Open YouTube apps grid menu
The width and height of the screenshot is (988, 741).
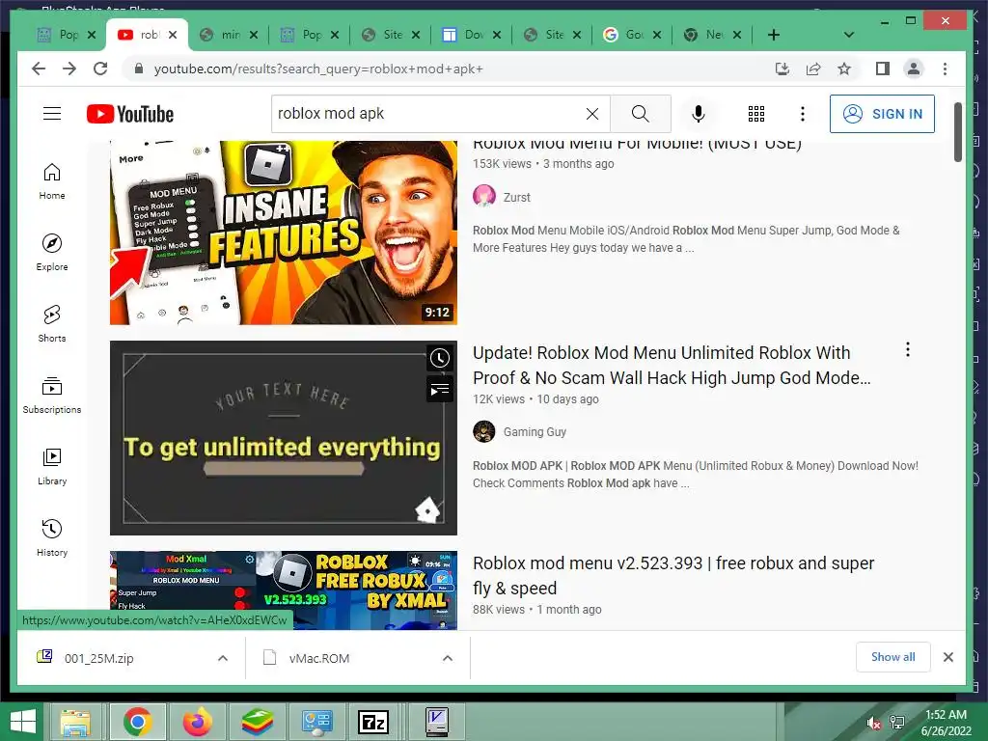click(756, 114)
